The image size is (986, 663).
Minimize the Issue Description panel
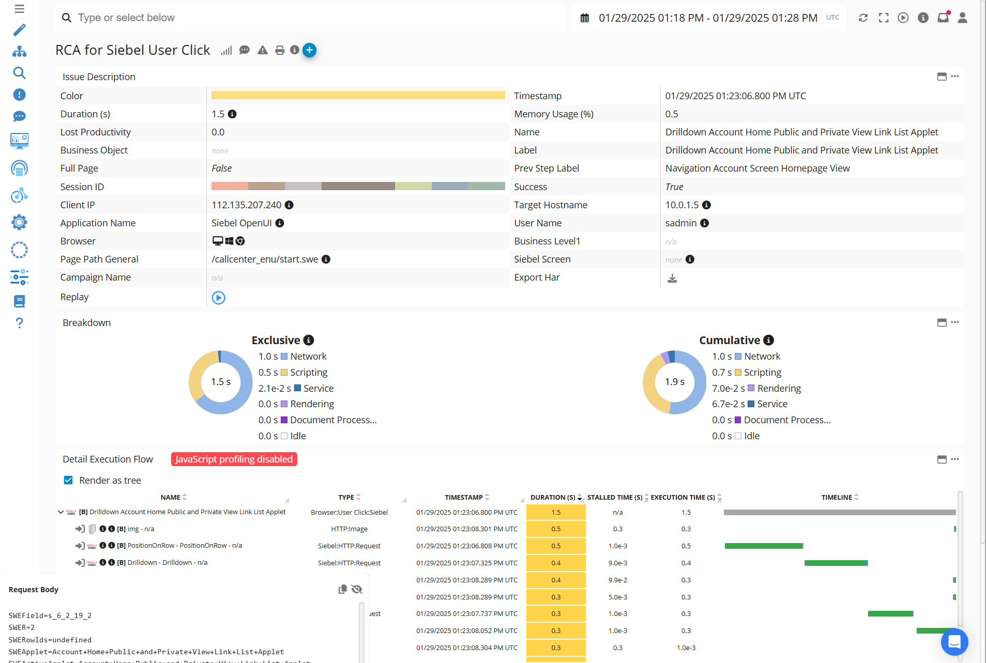942,76
